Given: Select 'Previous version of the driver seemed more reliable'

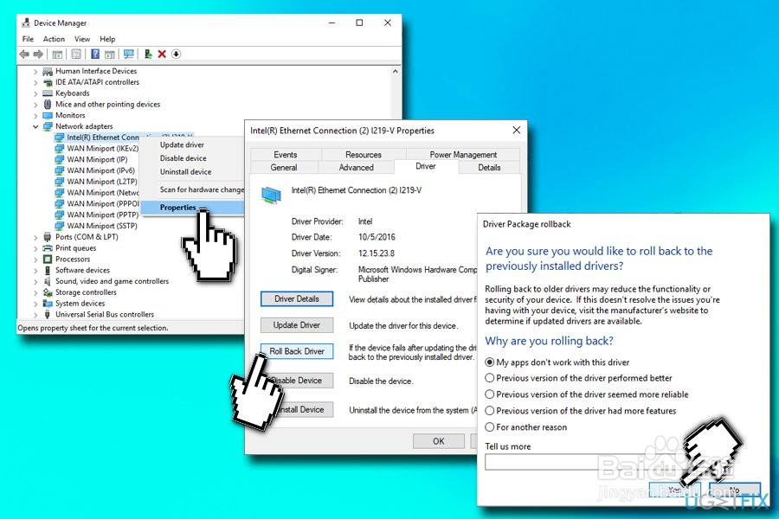Looking at the screenshot, I should coord(490,394).
